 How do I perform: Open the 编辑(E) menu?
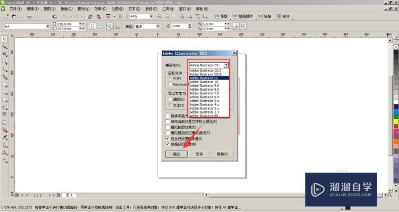[32, 8]
